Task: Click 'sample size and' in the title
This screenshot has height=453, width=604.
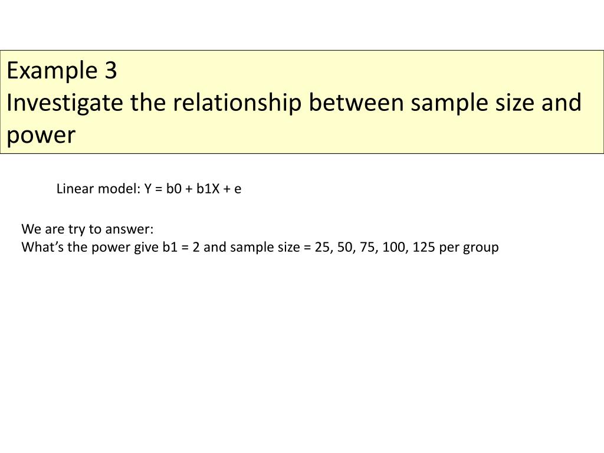Action: point(495,103)
